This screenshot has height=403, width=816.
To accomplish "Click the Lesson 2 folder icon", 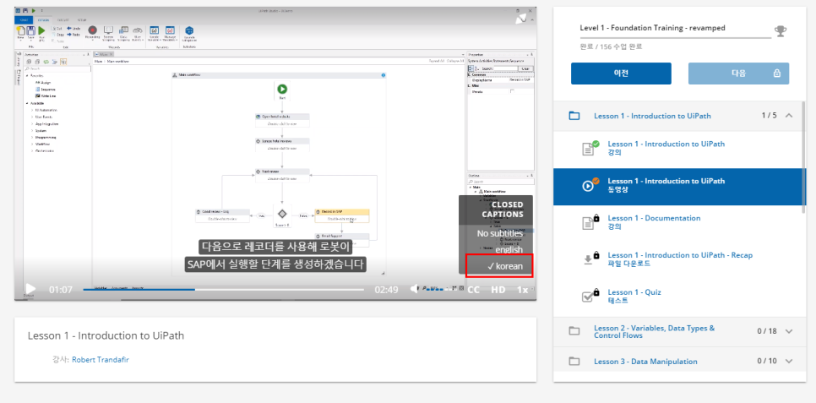I will [x=574, y=331].
